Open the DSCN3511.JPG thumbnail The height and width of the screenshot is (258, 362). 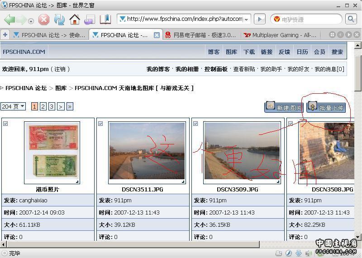pyautogui.click(x=147, y=153)
